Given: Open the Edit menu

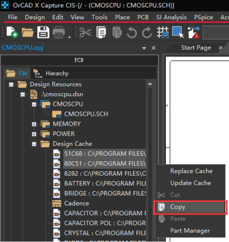Looking at the screenshot, I should (58, 17).
